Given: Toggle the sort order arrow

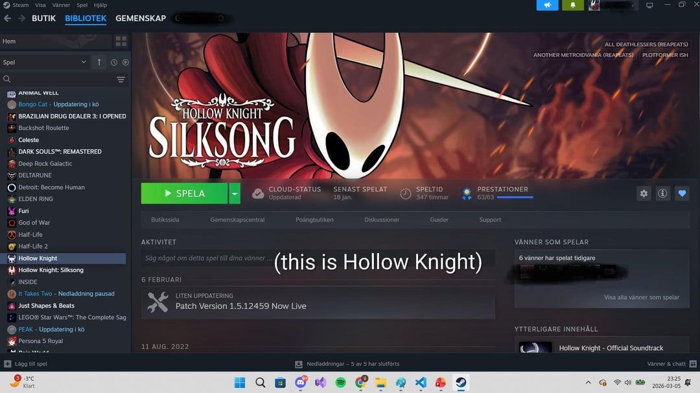Looking at the screenshot, I should (x=99, y=62).
